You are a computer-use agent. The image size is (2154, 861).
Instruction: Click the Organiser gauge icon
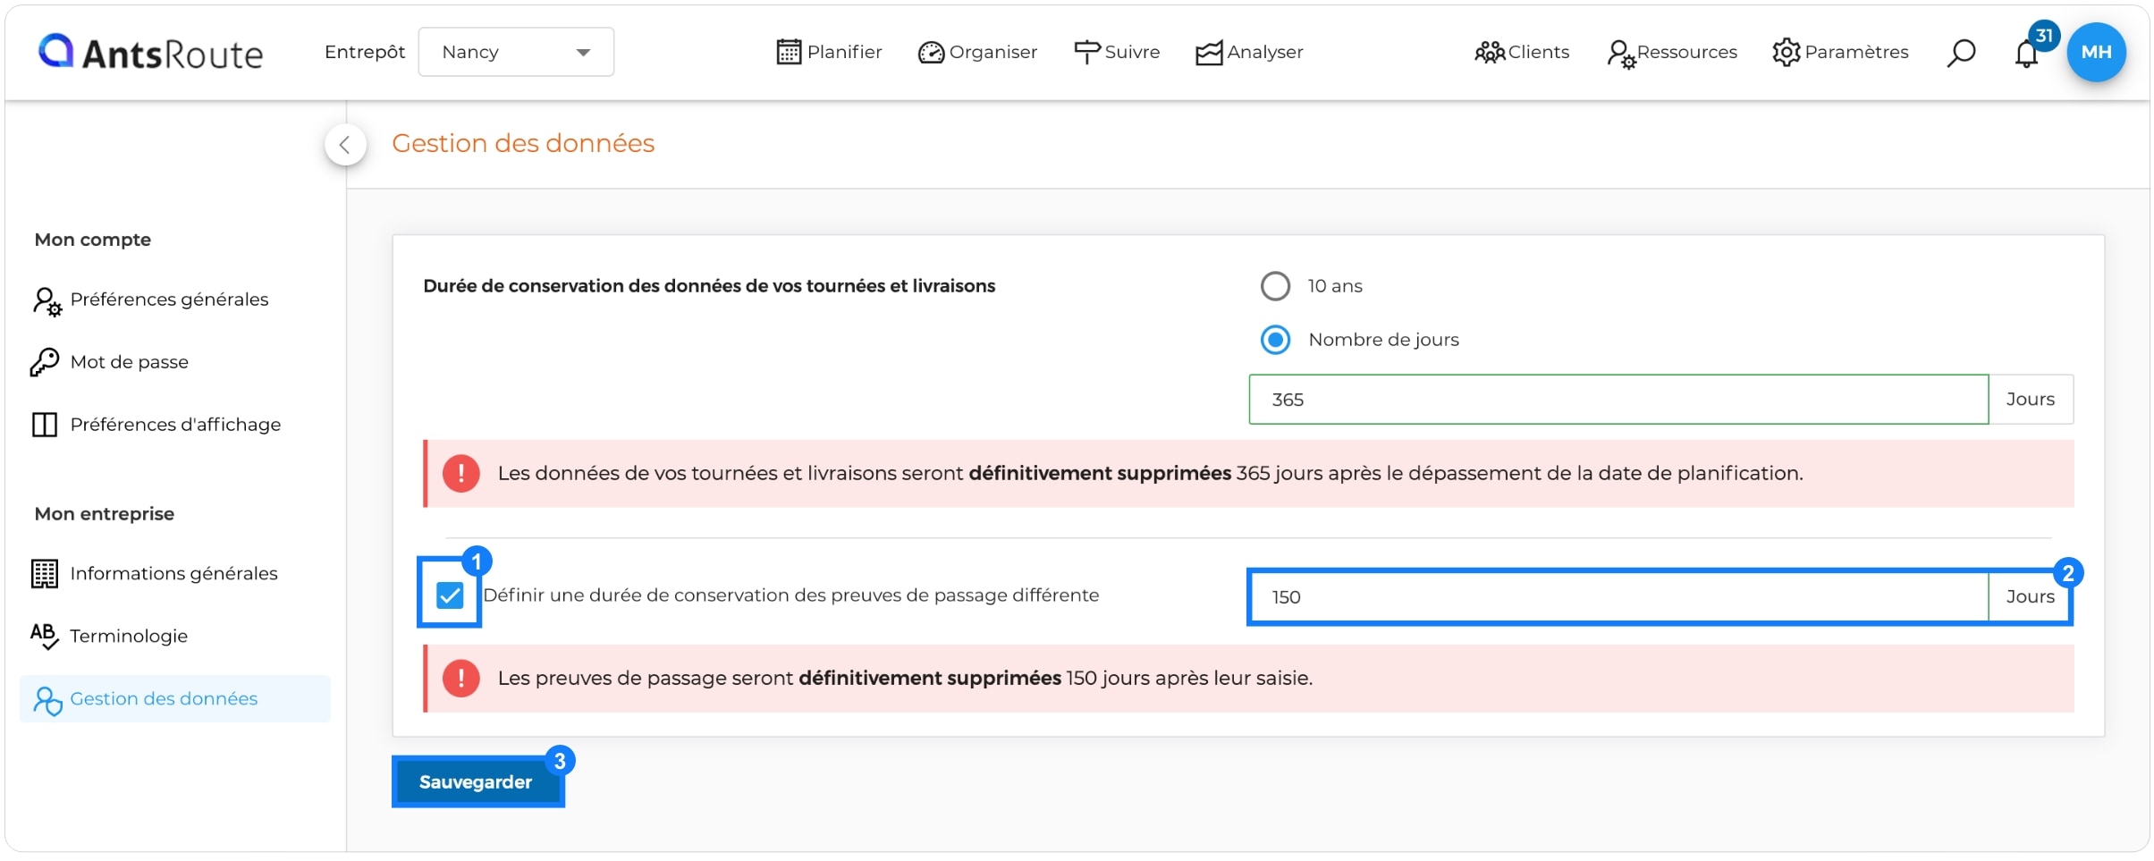coord(931,53)
